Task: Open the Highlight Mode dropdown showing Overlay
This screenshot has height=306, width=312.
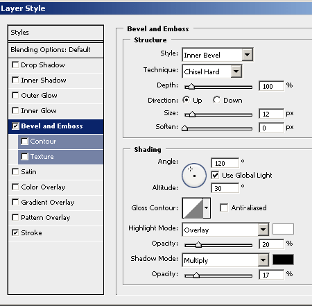Action: pos(225,230)
